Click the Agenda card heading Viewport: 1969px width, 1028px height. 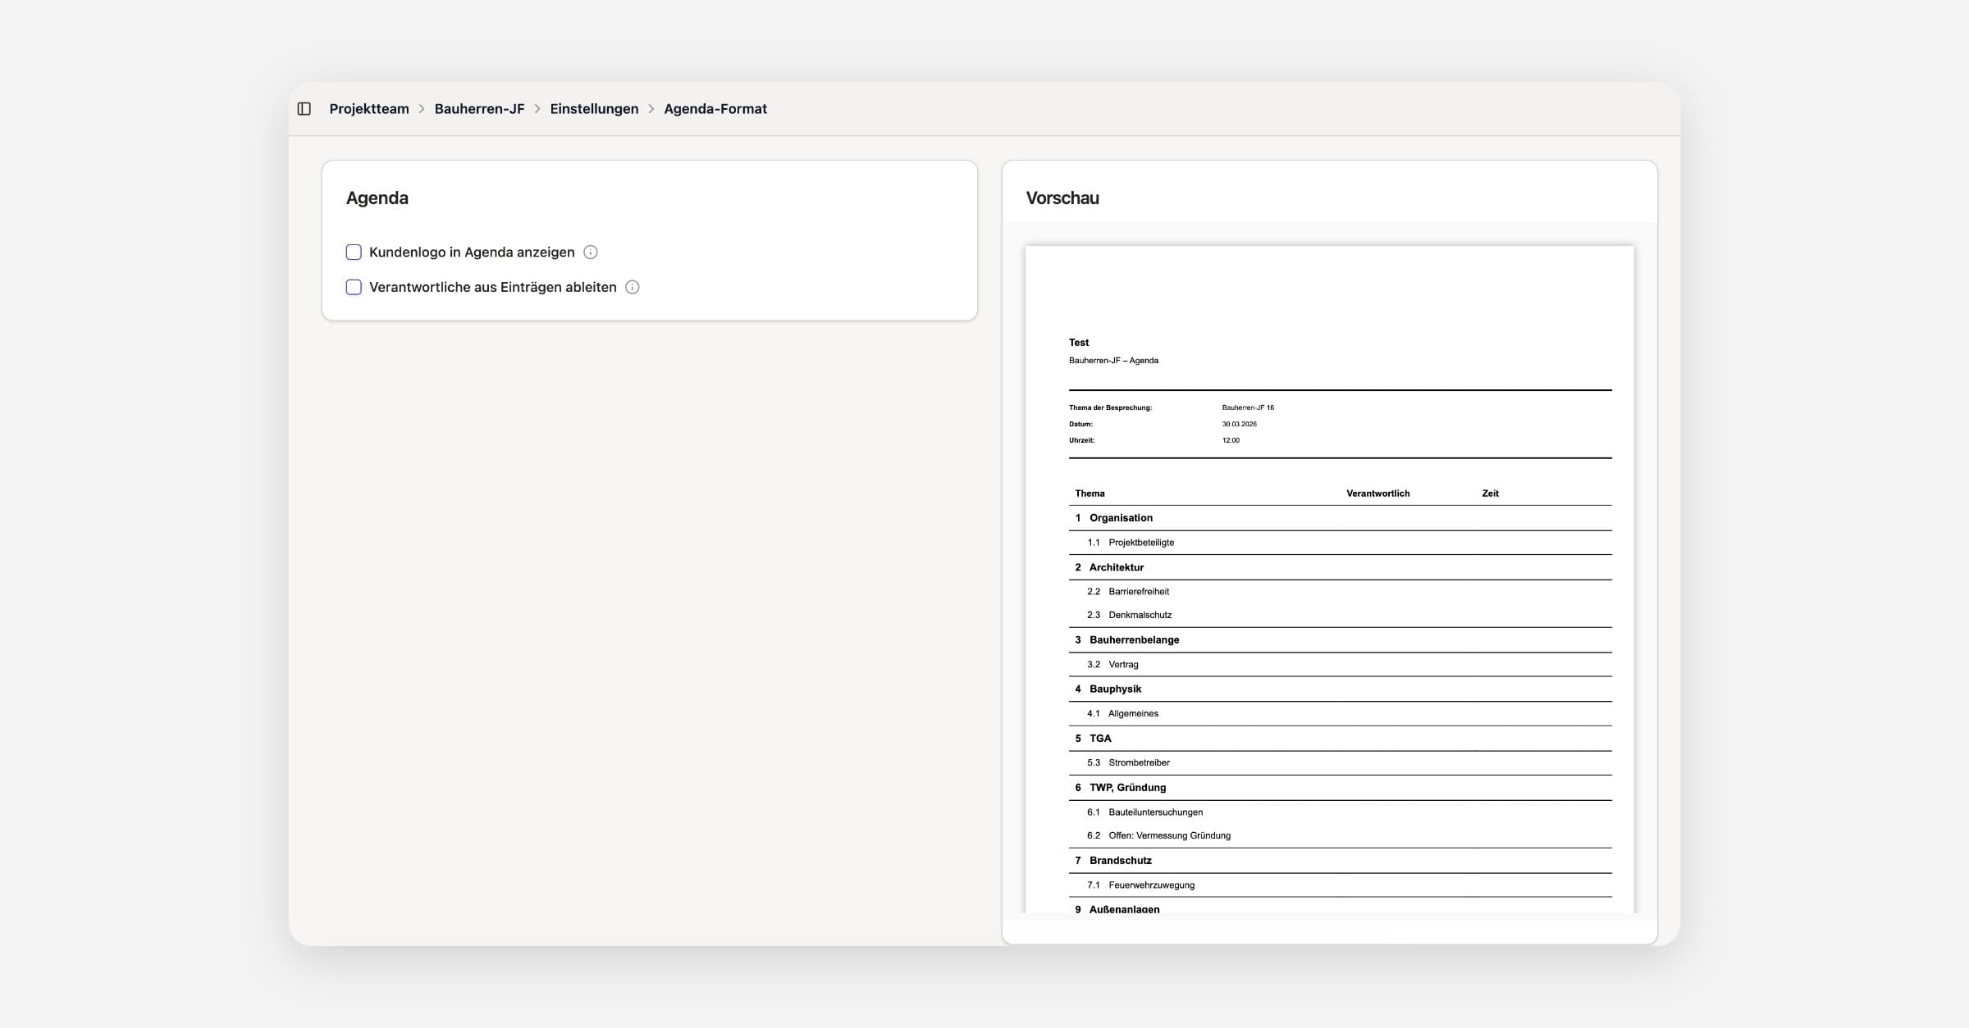tap(377, 198)
